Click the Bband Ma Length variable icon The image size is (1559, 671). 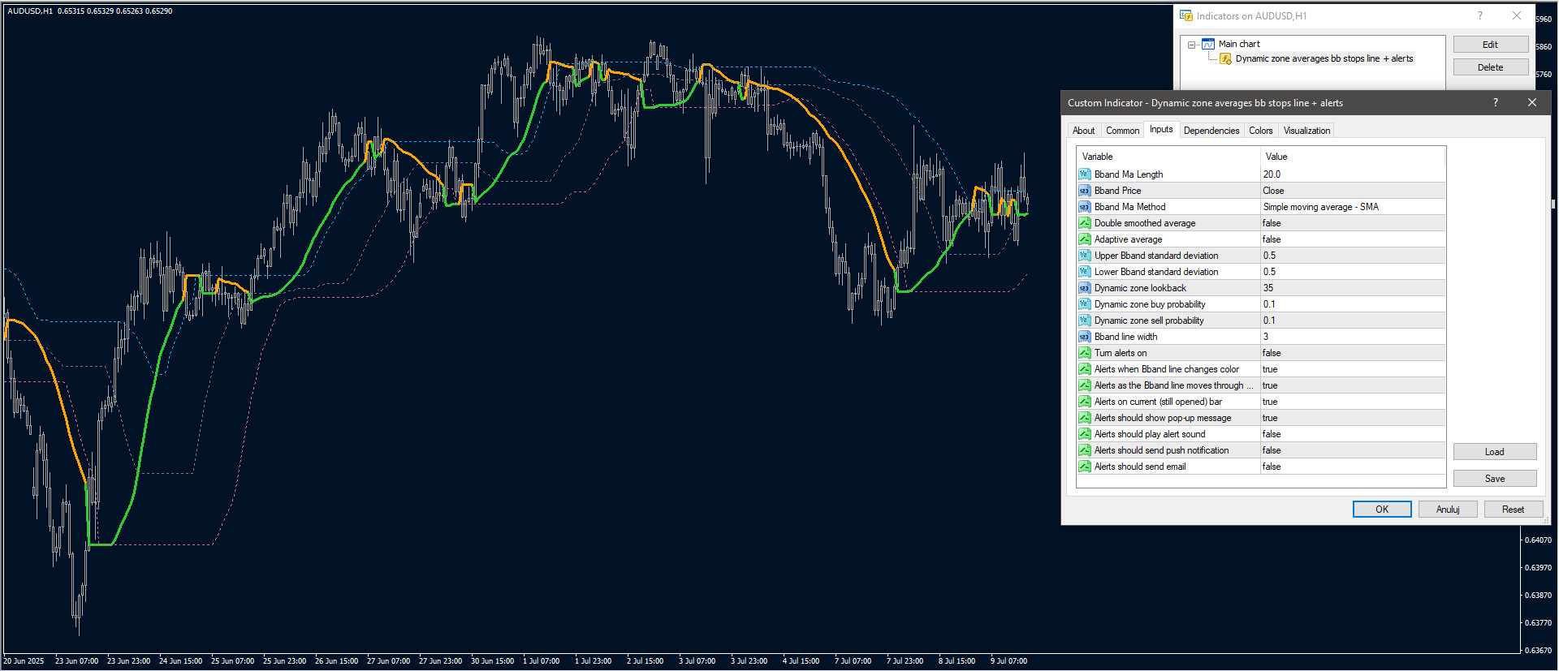[1084, 174]
